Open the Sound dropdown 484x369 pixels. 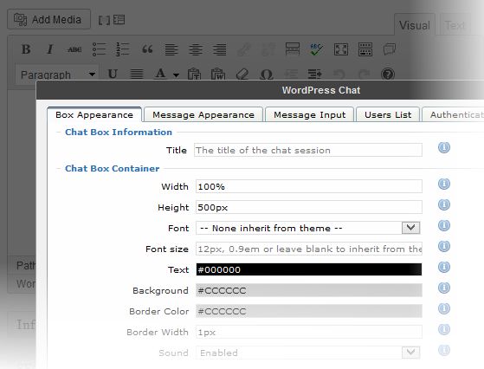click(x=308, y=353)
